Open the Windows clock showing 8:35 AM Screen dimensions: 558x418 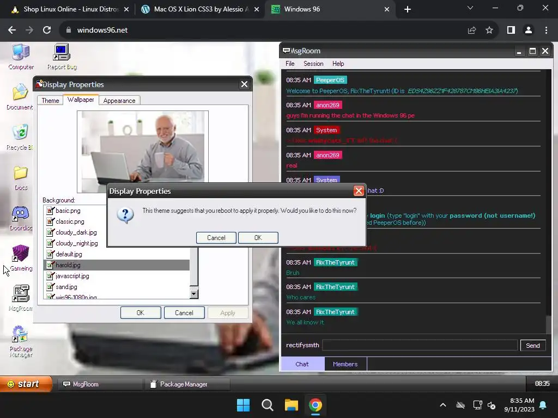[519, 405]
